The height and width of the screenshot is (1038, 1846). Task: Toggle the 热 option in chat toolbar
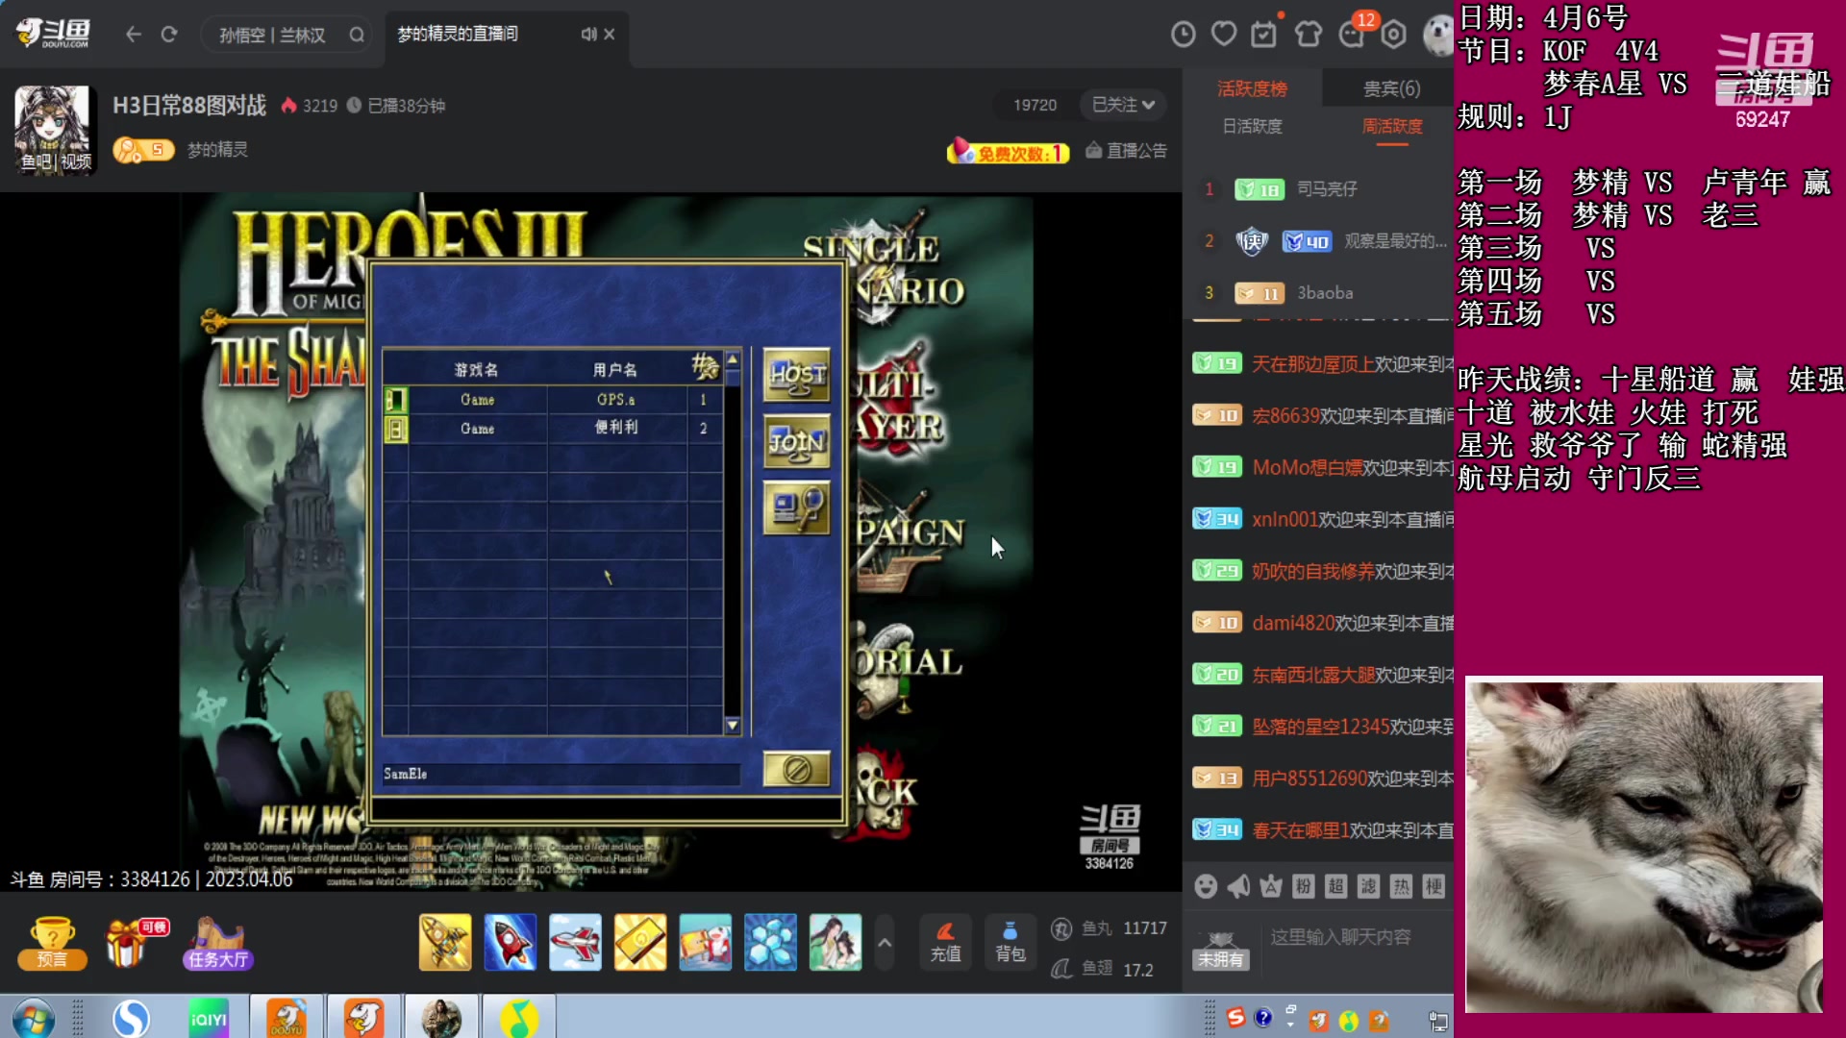(x=1402, y=886)
